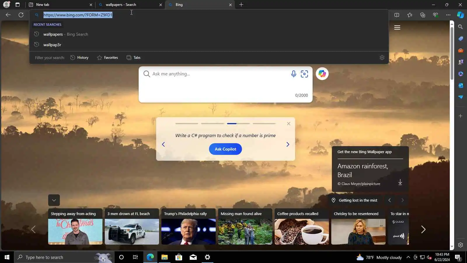The image size is (467, 263).
Task: Launch Copilot from the toolbar
Action: (x=461, y=15)
